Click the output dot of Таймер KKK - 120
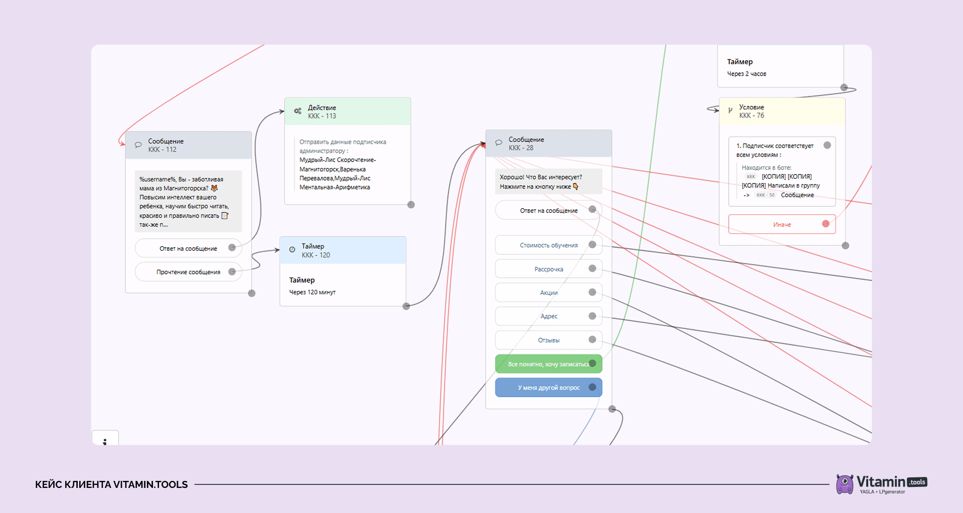This screenshot has height=513, width=963. point(406,306)
